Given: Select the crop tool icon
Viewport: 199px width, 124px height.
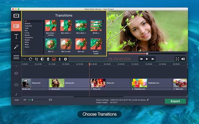Looking at the screenshot, I should [36, 59].
